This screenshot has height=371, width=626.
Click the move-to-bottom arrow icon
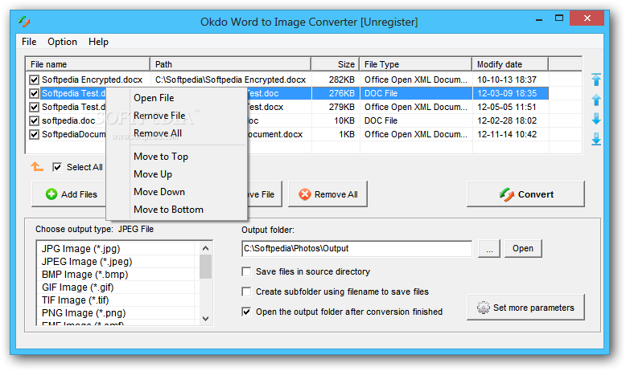(596, 139)
